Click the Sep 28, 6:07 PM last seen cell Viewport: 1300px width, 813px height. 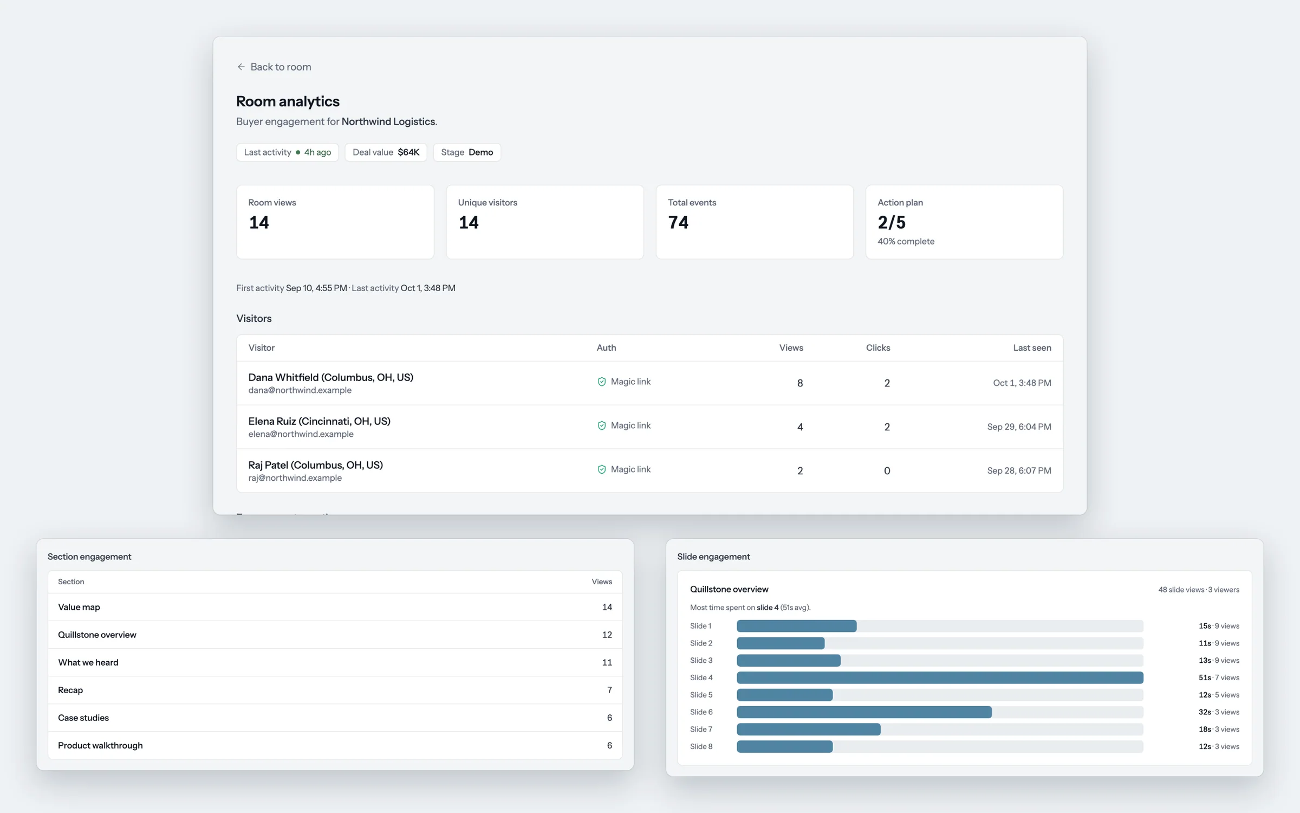[x=1019, y=471]
